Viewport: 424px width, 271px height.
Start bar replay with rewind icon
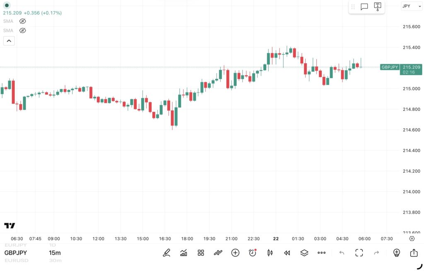click(287, 253)
